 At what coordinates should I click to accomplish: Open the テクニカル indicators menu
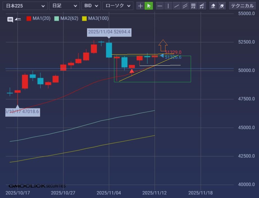click(242, 6)
